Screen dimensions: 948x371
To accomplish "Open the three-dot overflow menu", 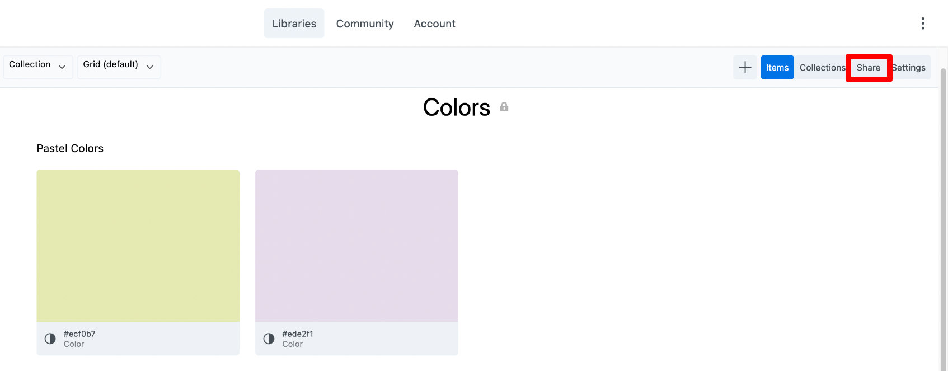I will (922, 24).
